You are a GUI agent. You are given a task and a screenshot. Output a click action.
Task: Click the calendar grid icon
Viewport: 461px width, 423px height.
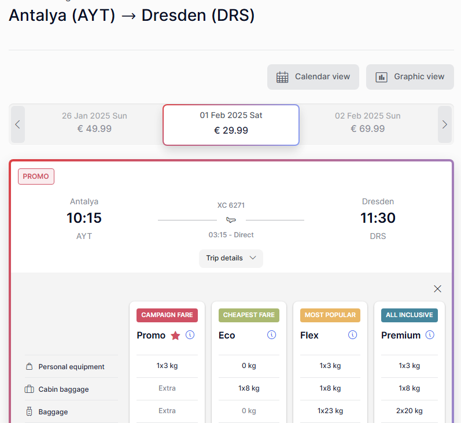pos(282,77)
